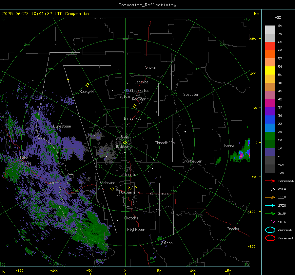Click the yellow swatch at 54 dBZ
295x275 pixels.
(x=270, y=70)
